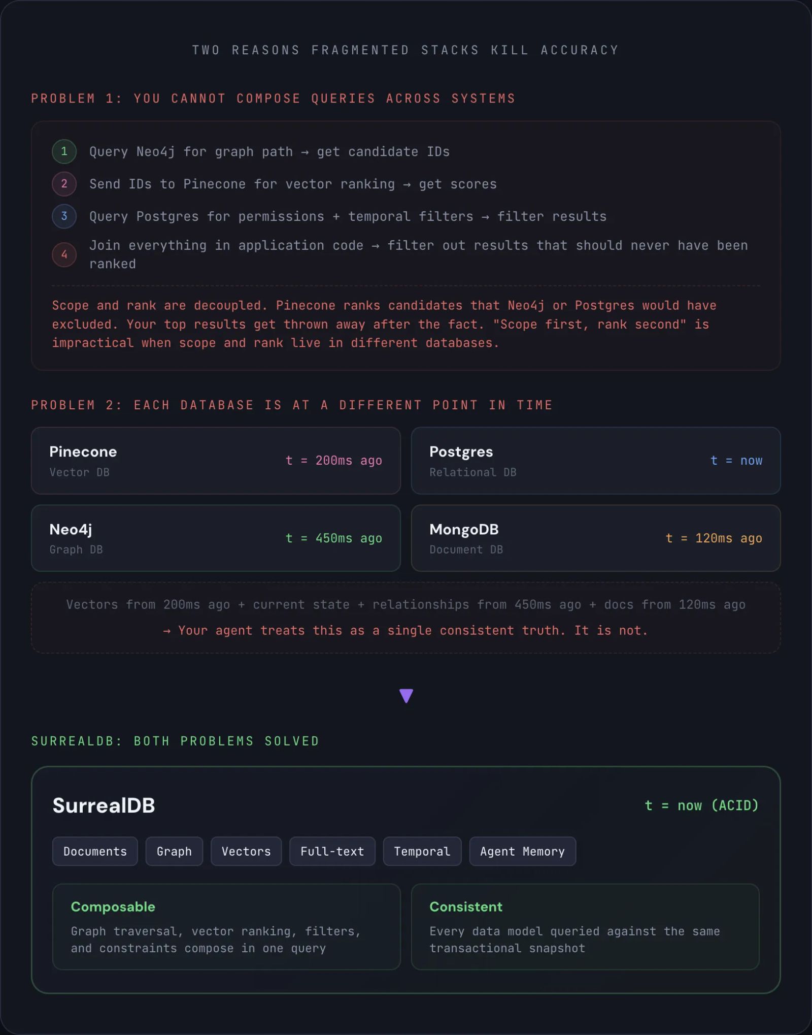Click the "t = now (ACID)" label
The image size is (812, 1035).
tap(701, 805)
